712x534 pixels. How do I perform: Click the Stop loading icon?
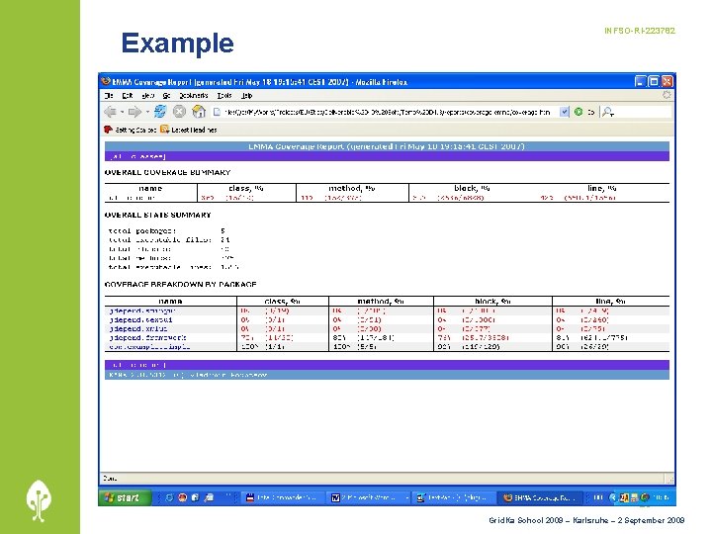pyautogui.click(x=179, y=111)
